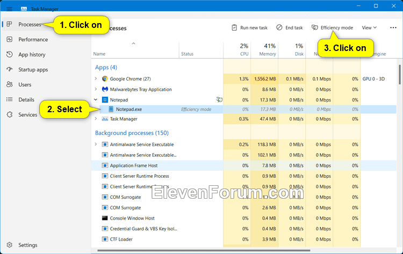Image resolution: width=403 pixels, height=254 pixels.
Task: Click the 118.3 MB Antimalware memory cell
Action: [264, 144]
